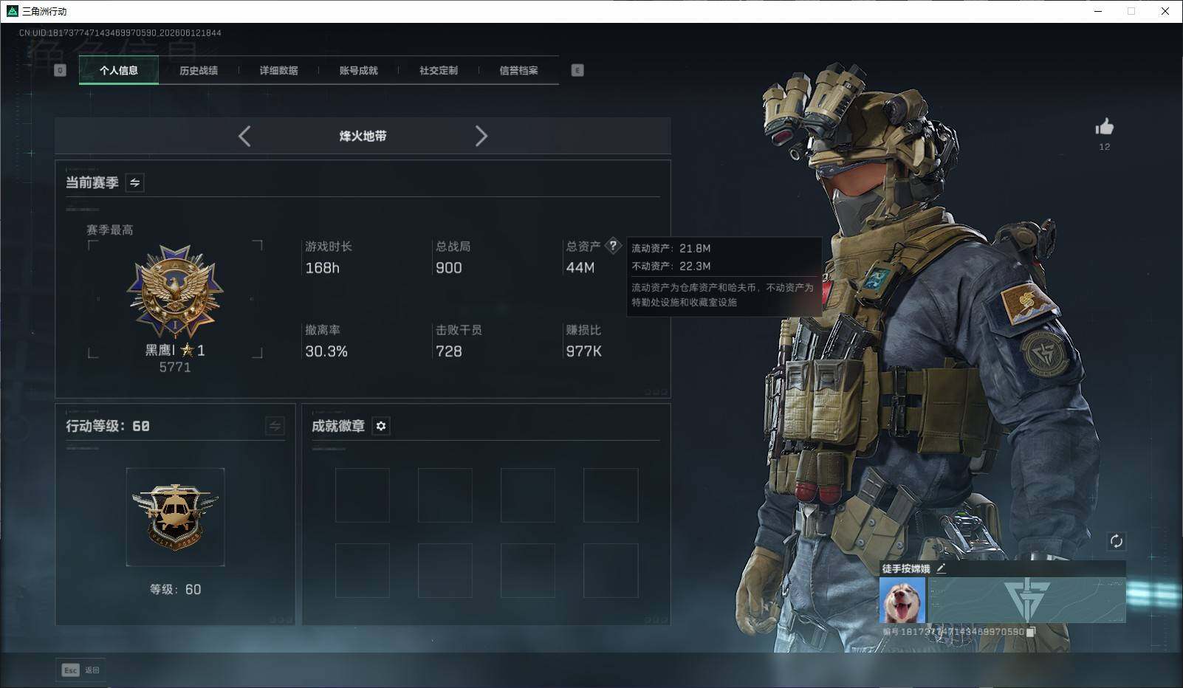Edit the player name with pencil icon

click(941, 568)
